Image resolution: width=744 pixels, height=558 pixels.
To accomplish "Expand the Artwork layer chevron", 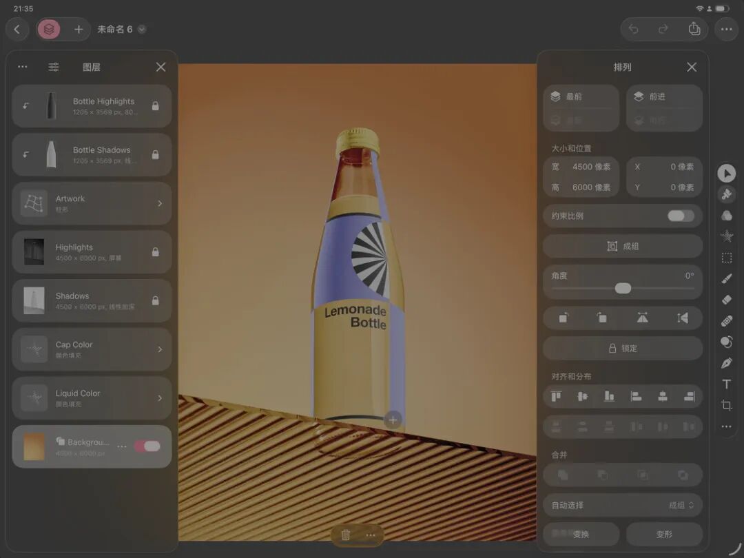I will (160, 203).
